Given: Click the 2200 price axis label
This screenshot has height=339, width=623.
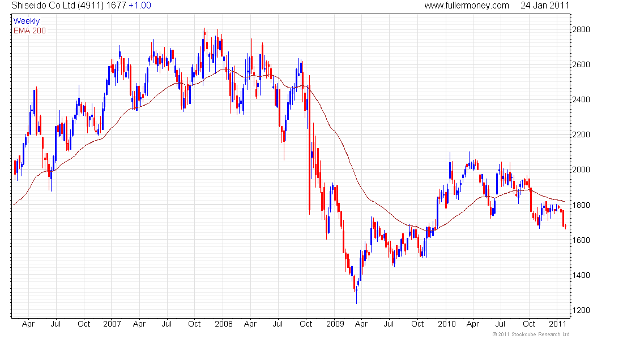Looking at the screenshot, I should pyautogui.click(x=581, y=135).
